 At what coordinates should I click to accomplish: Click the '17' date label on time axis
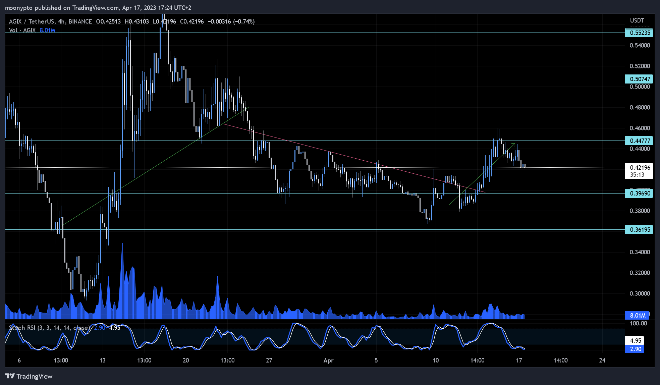[x=519, y=361]
